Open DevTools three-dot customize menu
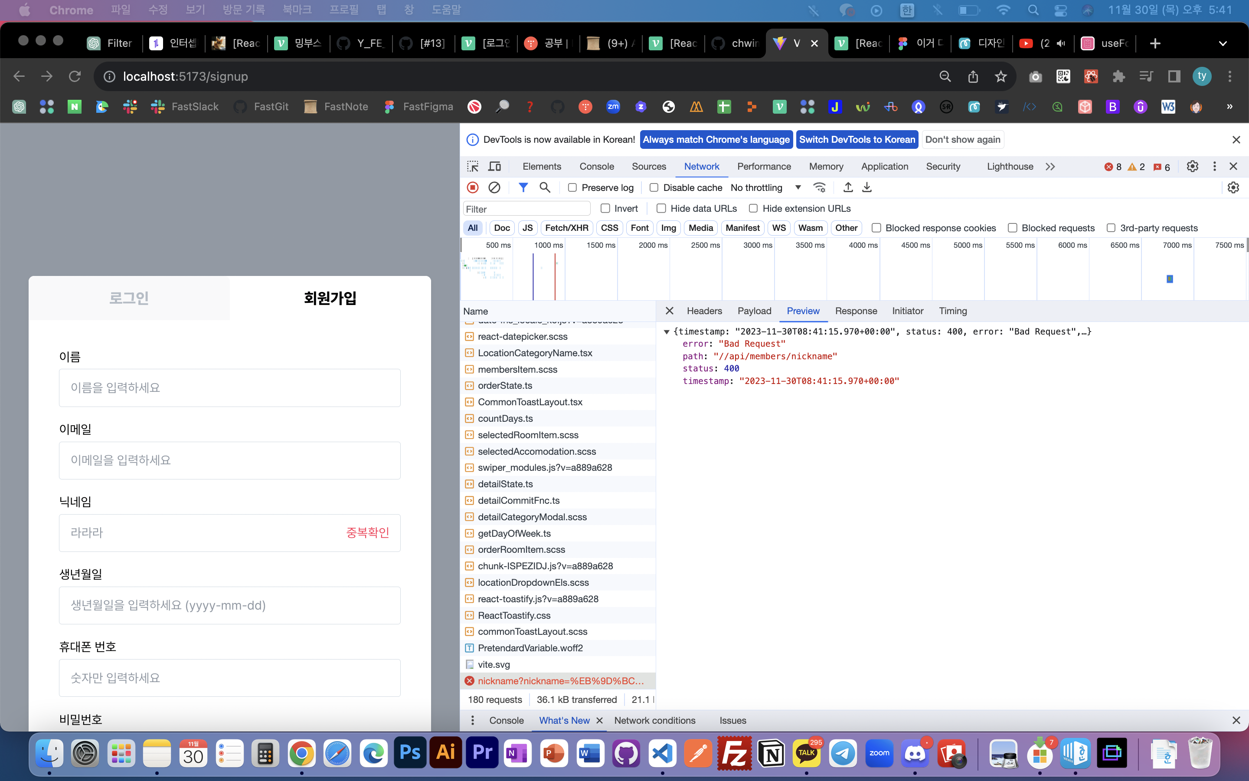1249x781 pixels. (1214, 166)
